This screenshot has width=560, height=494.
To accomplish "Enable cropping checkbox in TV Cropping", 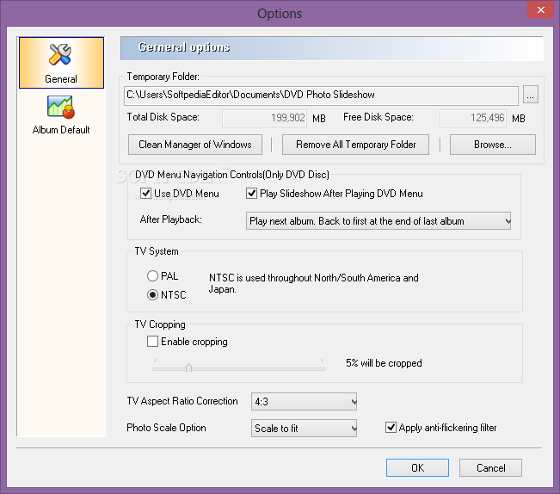I will point(152,341).
